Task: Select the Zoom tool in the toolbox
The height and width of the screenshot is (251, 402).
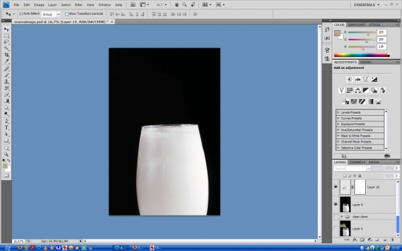Action: coord(7,155)
